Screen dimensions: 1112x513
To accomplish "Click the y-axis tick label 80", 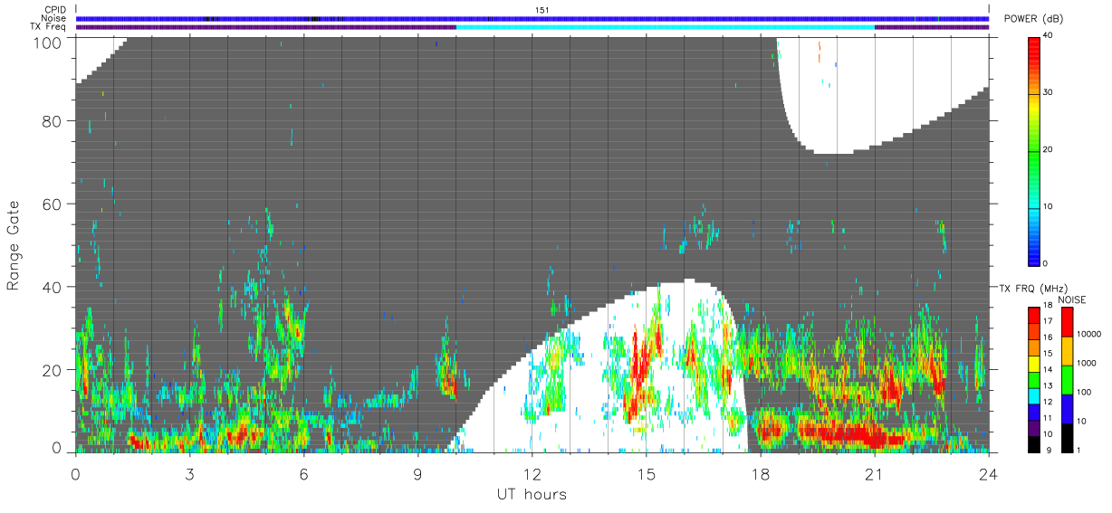I will [x=53, y=121].
